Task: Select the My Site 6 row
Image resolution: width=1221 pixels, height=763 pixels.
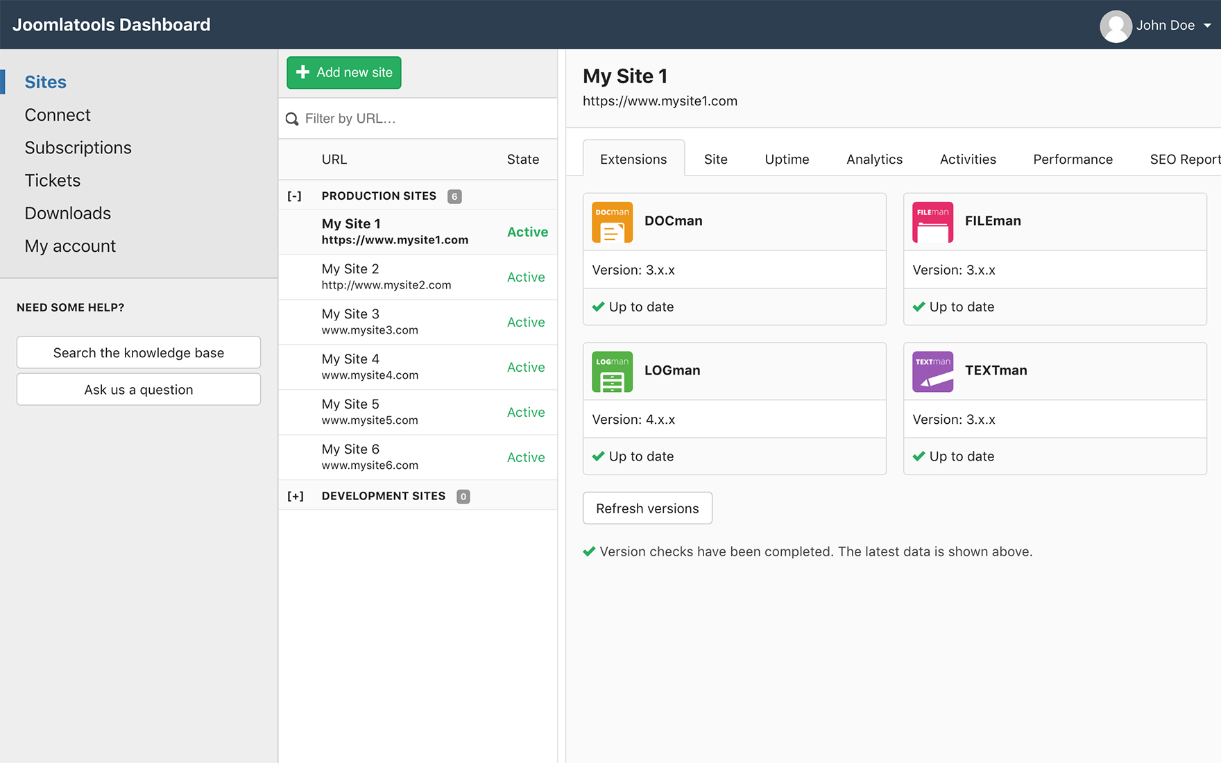Action: point(418,457)
